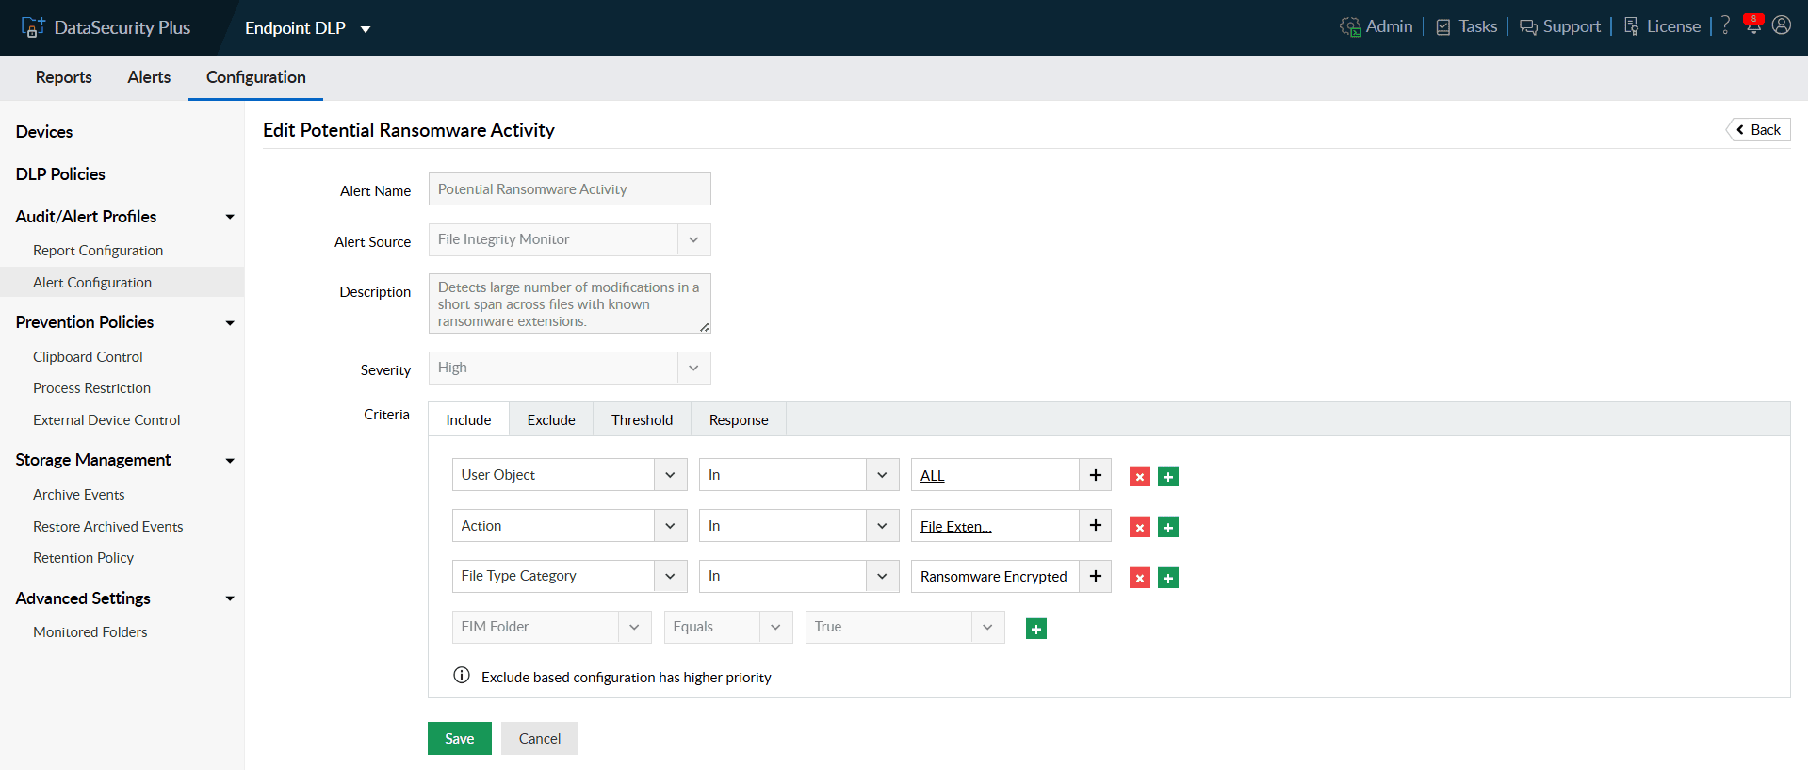Screen dimensions: 1808x770
Task: Open the Support chat icon
Action: (x=1528, y=27)
